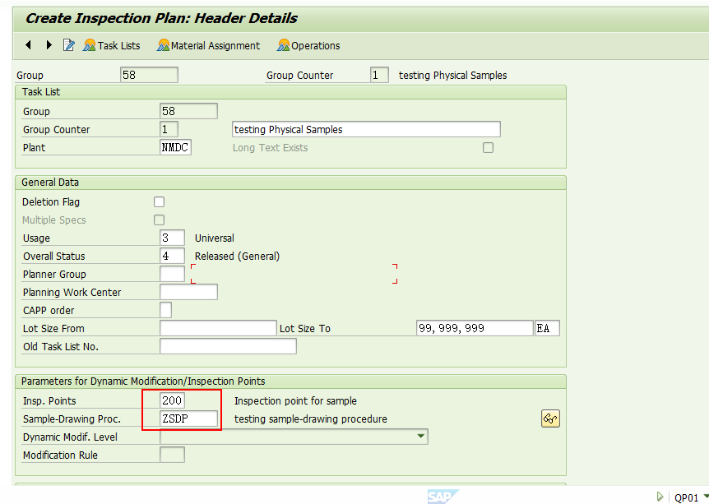Click the Plant field NMDC
This screenshot has width=709, height=504.
[175, 147]
